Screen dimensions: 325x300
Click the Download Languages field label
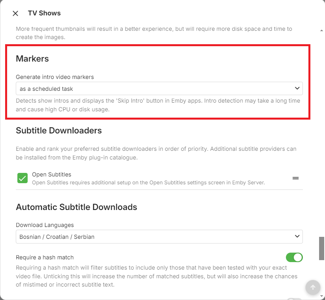45,225
